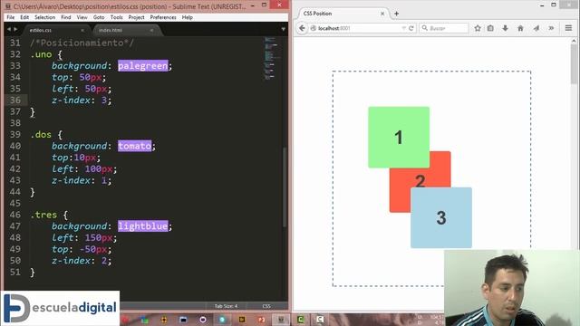
Task: Open the teal circle taskbar icon
Action: pos(222,320)
